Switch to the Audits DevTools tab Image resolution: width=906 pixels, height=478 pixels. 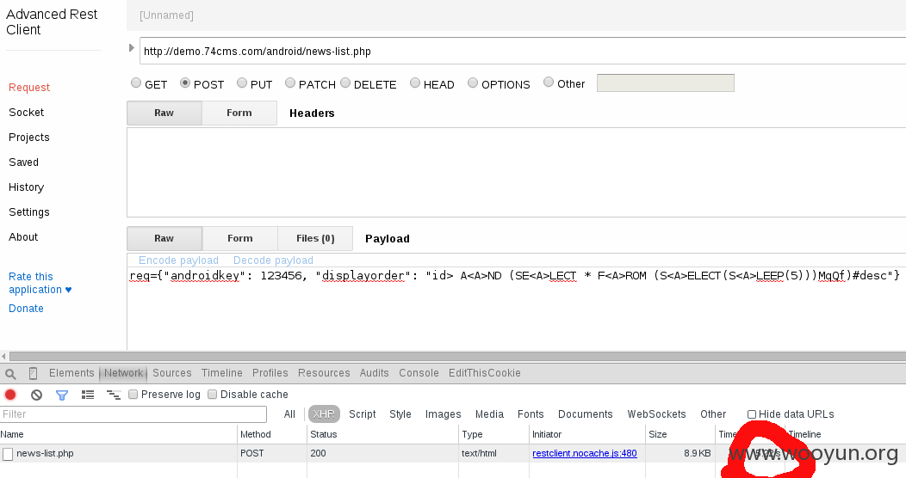point(375,373)
